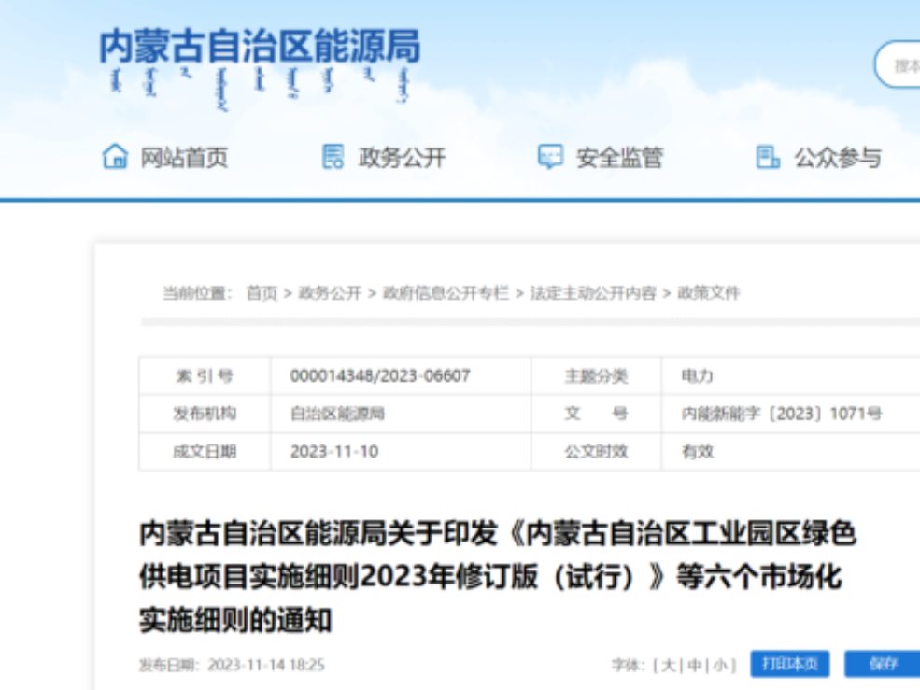Image resolution: width=920 pixels, height=690 pixels.
Task: Open the 网站首页 navigation item
Action: pyautogui.click(x=184, y=157)
